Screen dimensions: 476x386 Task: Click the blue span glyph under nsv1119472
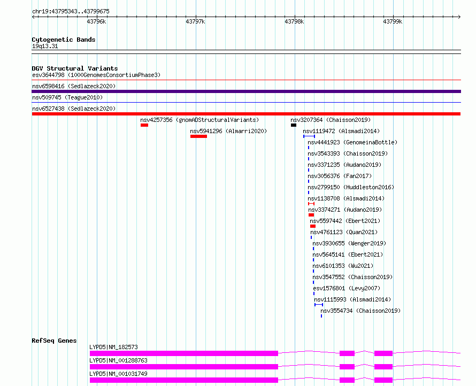(309, 136)
